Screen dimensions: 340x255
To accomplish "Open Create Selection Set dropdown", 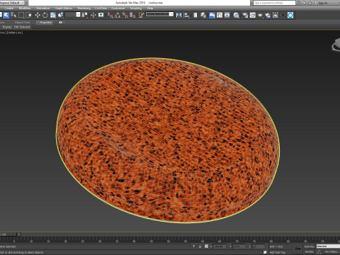I will [159, 14].
